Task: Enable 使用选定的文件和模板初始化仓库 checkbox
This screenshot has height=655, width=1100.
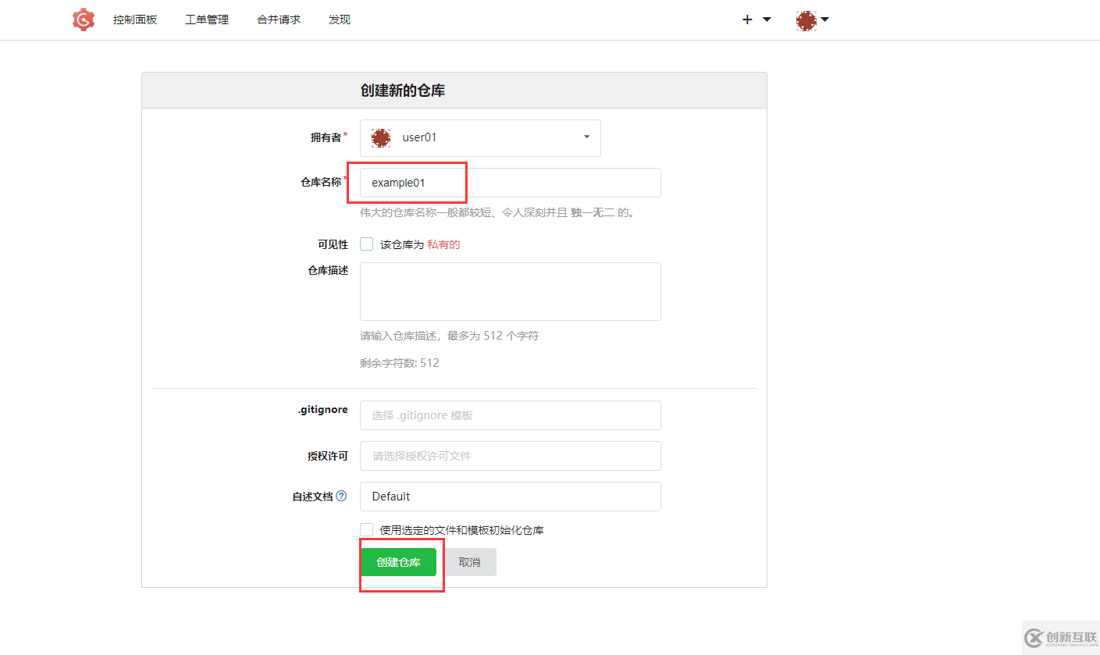Action: pos(366,530)
